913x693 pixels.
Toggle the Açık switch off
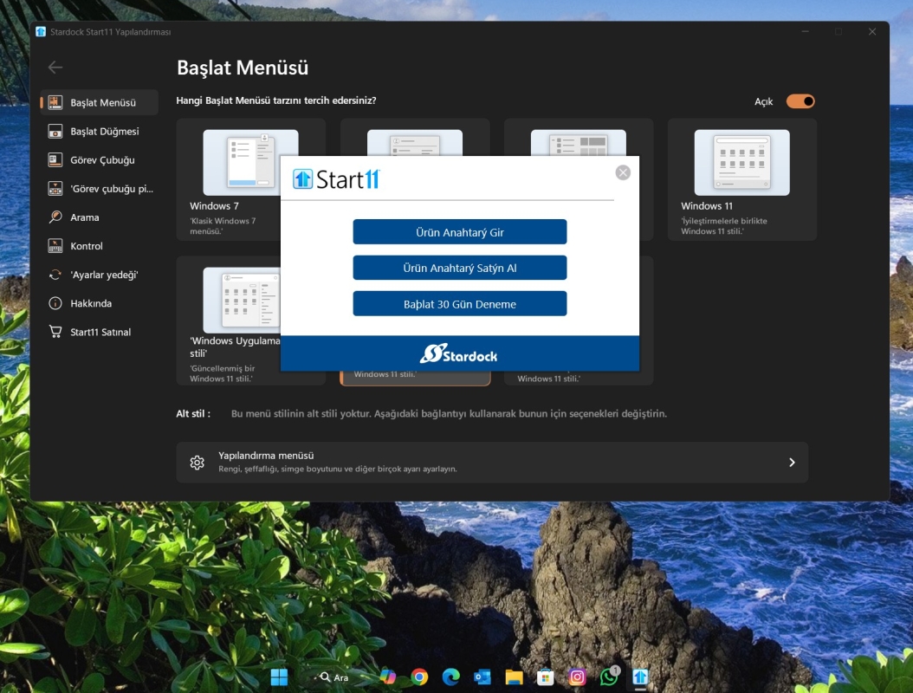click(800, 101)
